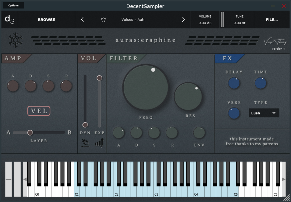Click the FX section header
Screen dimensions: 291x202
[x=228, y=58]
